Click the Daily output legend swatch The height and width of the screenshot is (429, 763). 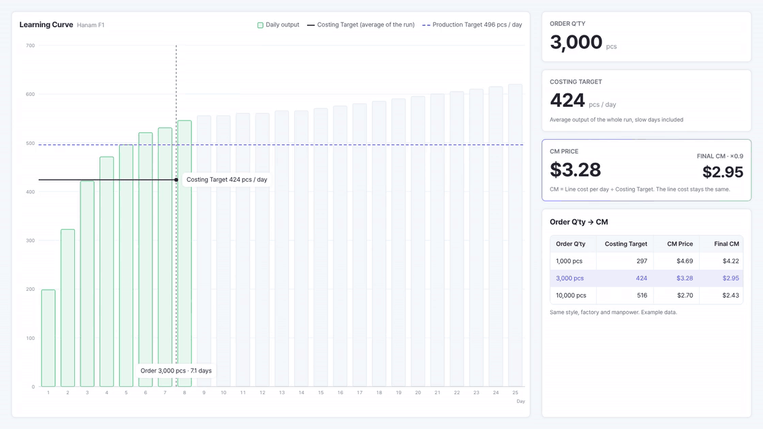[x=260, y=25]
